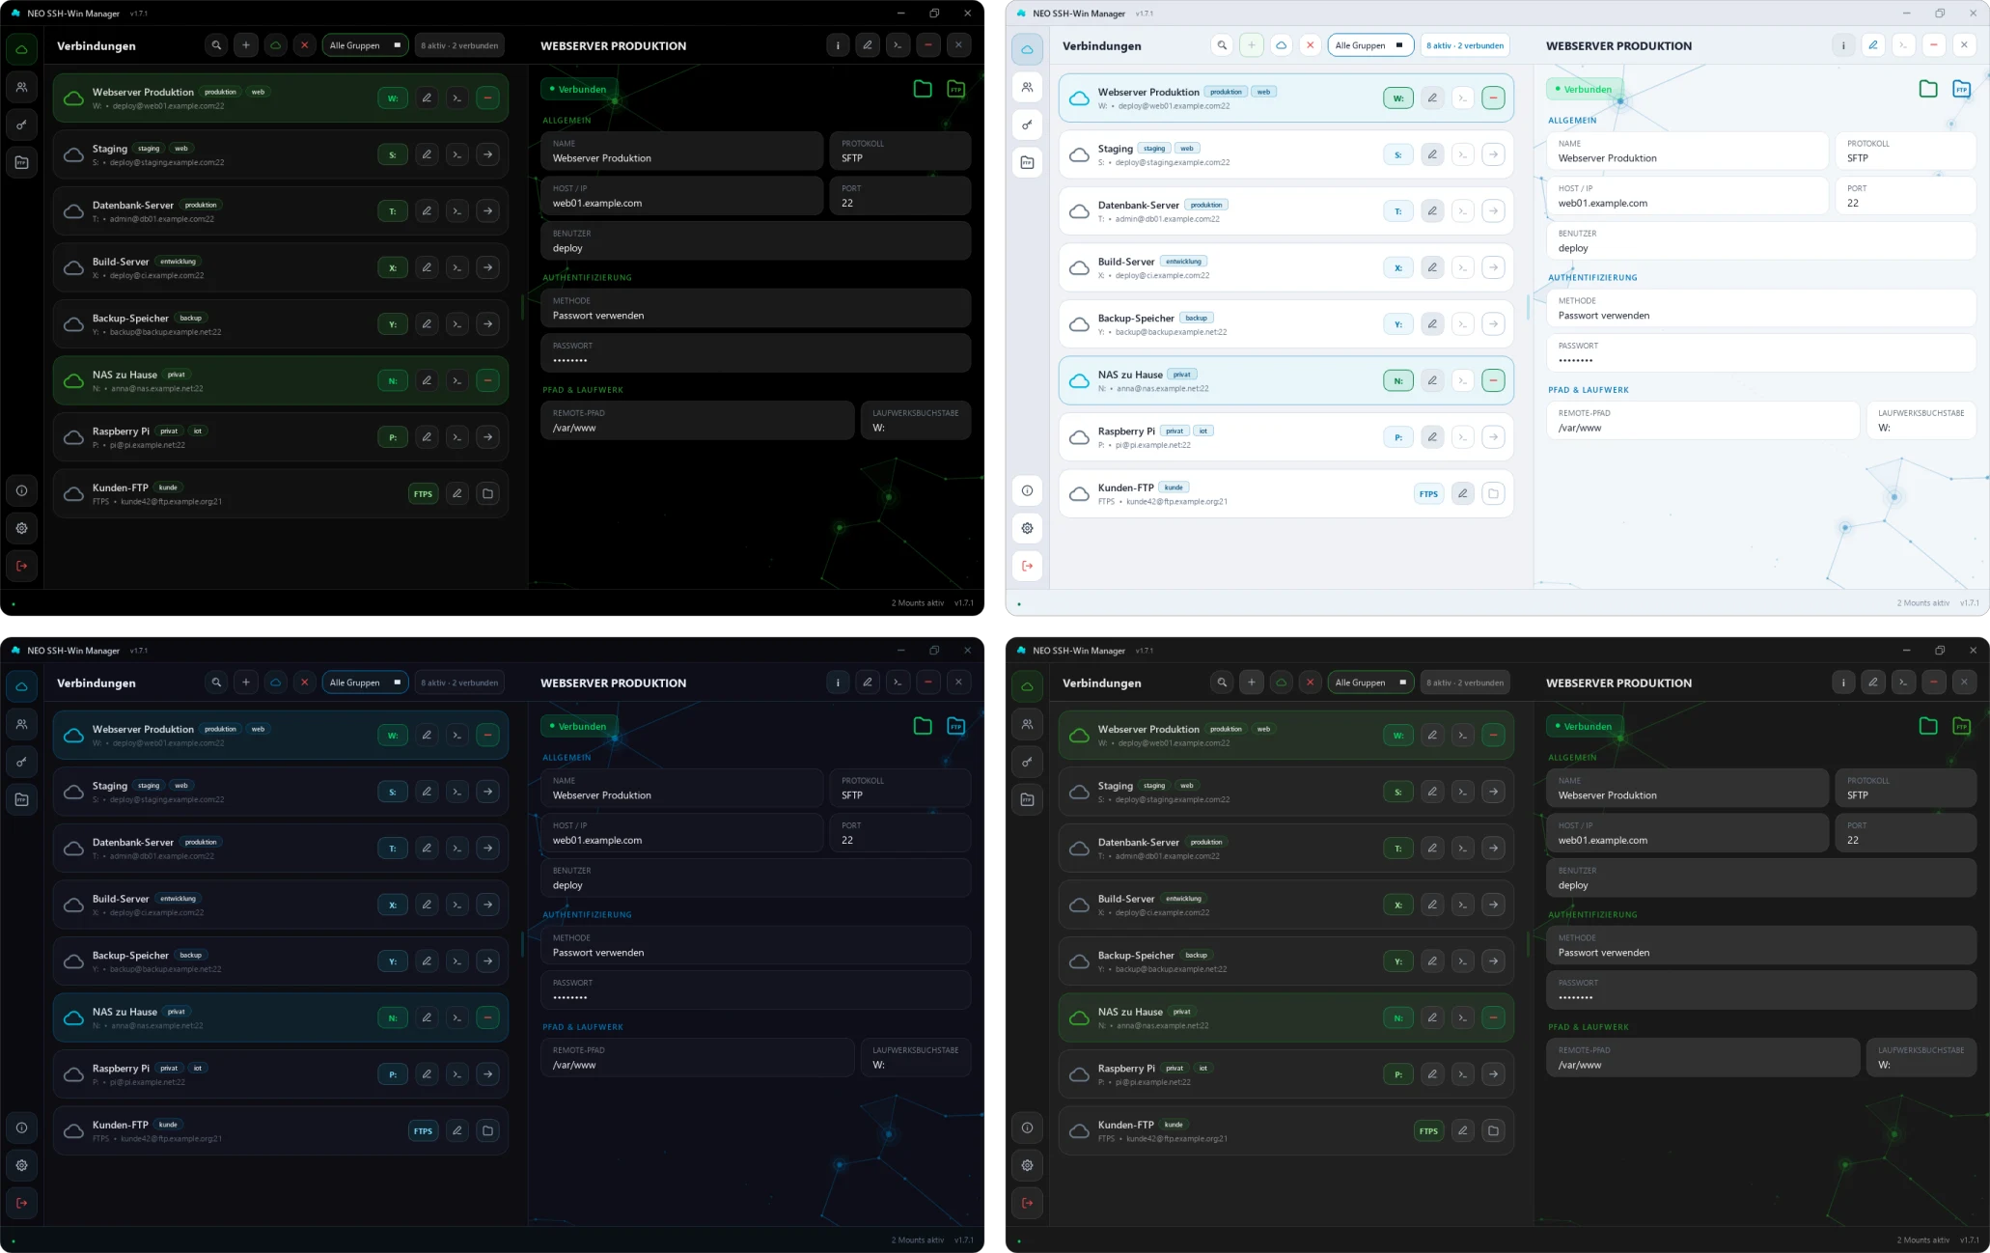
Task: Open the cloud toolbar icon in light window
Action: (x=1281, y=45)
